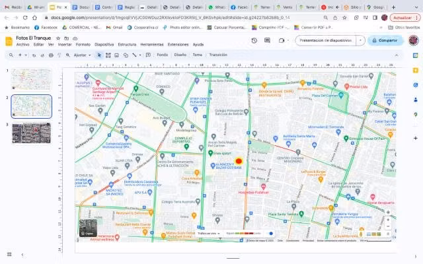The width and height of the screenshot is (423, 264).
Task: Open Contacts side panel icon
Action: coord(416,100)
